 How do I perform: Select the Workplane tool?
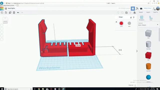[x=142, y=18]
